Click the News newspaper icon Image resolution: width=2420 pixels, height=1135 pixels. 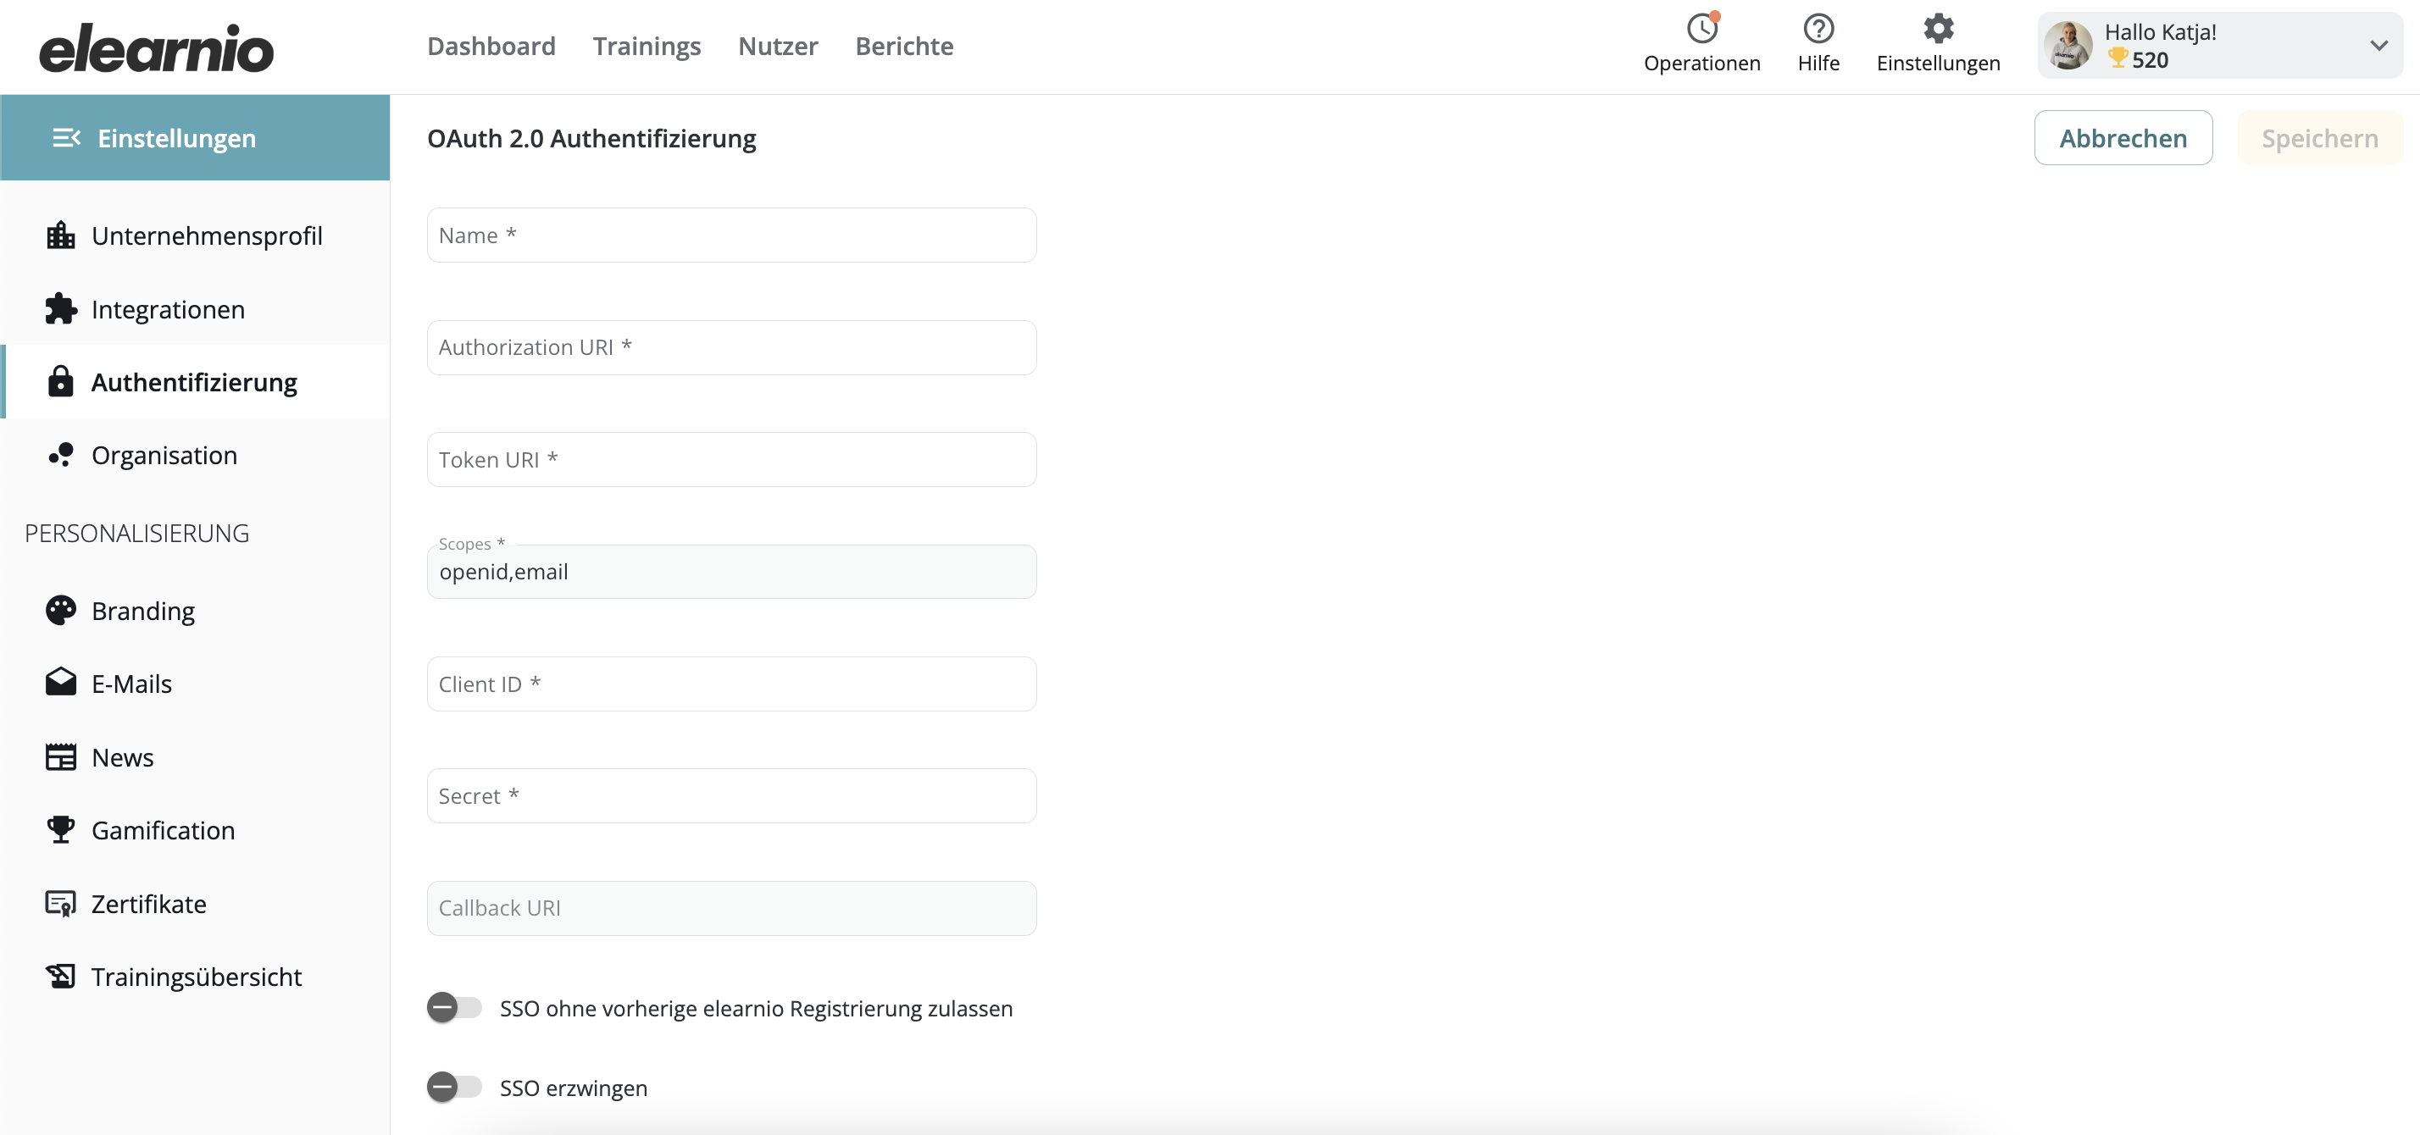pyautogui.click(x=61, y=756)
